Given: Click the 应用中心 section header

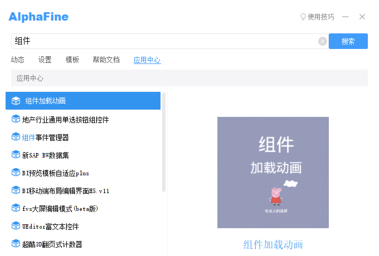Looking at the screenshot, I should click(189, 78).
